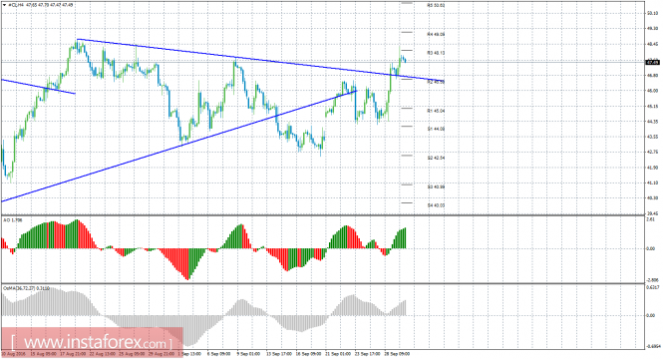Viewport: 663px width, 359px height.
Task: Select the S2 42.54 pivot level label
Action: point(436,158)
